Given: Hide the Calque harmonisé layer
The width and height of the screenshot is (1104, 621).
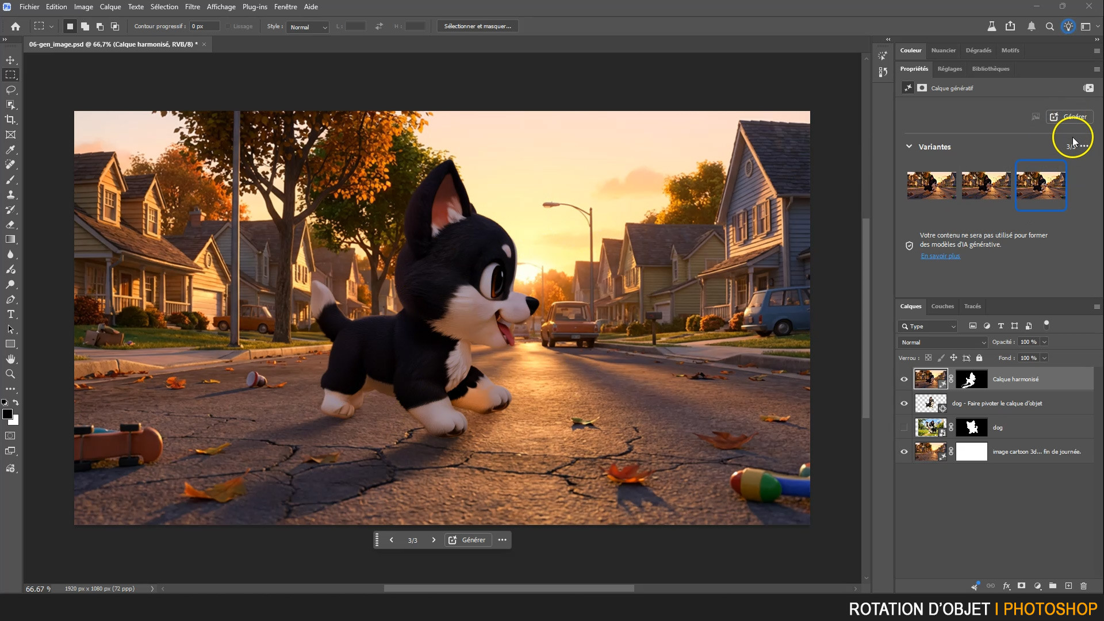Looking at the screenshot, I should (904, 379).
